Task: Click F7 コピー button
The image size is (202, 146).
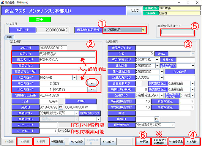Action: (x=108, y=142)
